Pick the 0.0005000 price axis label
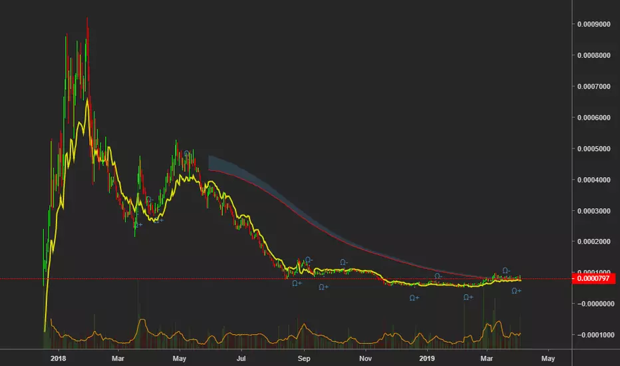Viewport: 620px width, 366px height. [593, 149]
